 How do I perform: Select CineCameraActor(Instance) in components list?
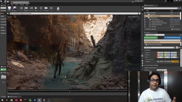coord(162,42)
